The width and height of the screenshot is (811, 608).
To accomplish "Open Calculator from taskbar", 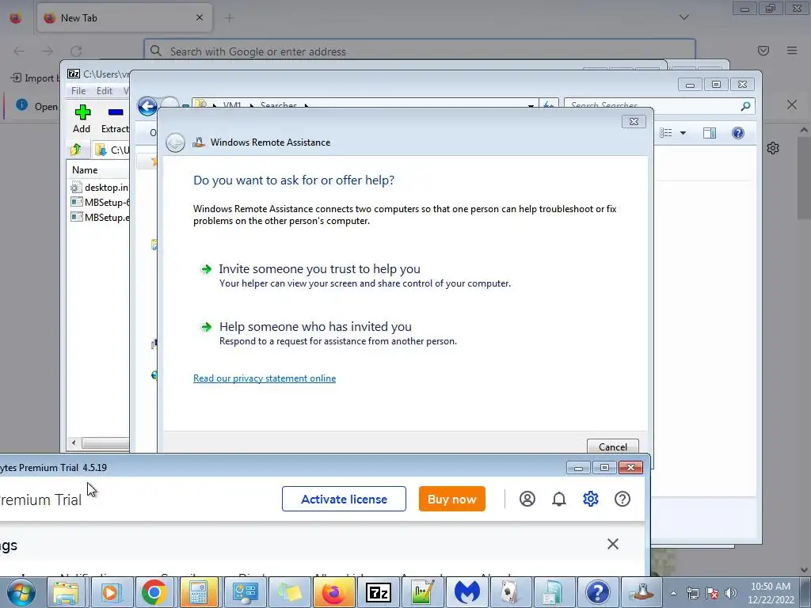I will click(x=199, y=592).
